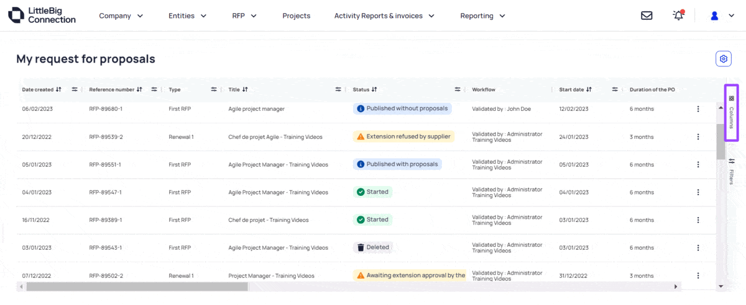Open filter for Title column

338,90
